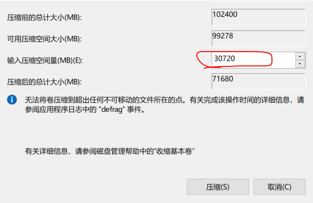Select the 102400 total size before field
The width and height of the screenshot is (313, 203).
pyautogui.click(x=259, y=17)
